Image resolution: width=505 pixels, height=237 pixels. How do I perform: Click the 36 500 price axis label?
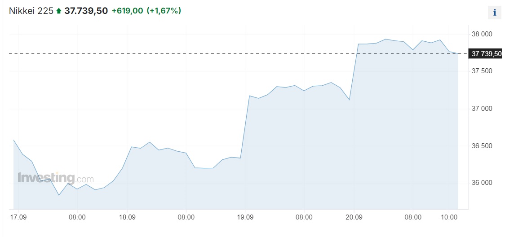coord(482,146)
